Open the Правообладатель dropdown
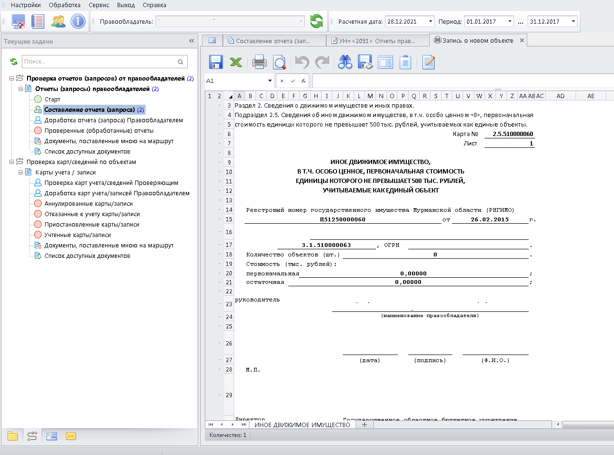Viewport: 614px width, 455px height. [x=301, y=21]
